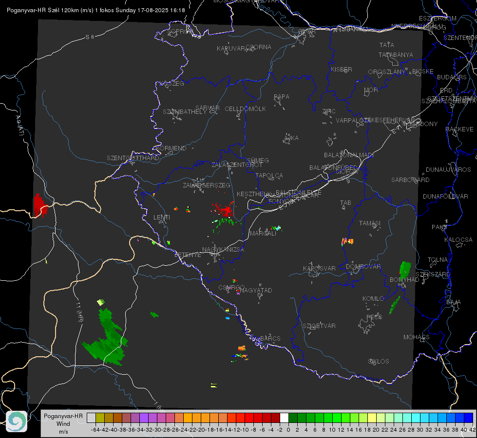Screen dimensions: 477x438
Task: Click the SZIGETVAR town label
Action: [319, 326]
